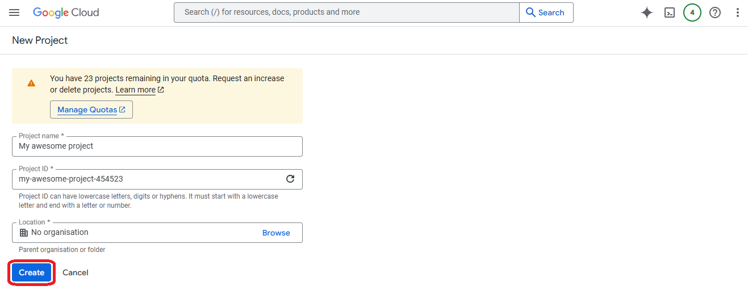Image resolution: width=748 pixels, height=290 pixels.
Task: Cancel new project creation
Action: 76,272
